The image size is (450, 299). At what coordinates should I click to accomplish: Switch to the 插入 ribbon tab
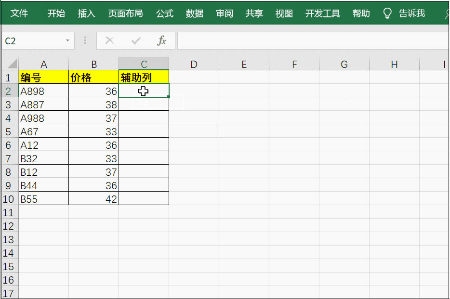pyautogui.click(x=86, y=13)
